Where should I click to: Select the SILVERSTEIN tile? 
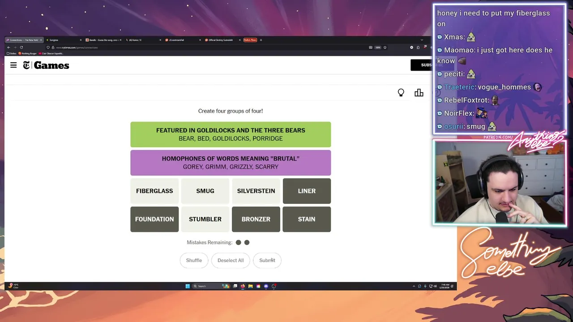point(256,191)
